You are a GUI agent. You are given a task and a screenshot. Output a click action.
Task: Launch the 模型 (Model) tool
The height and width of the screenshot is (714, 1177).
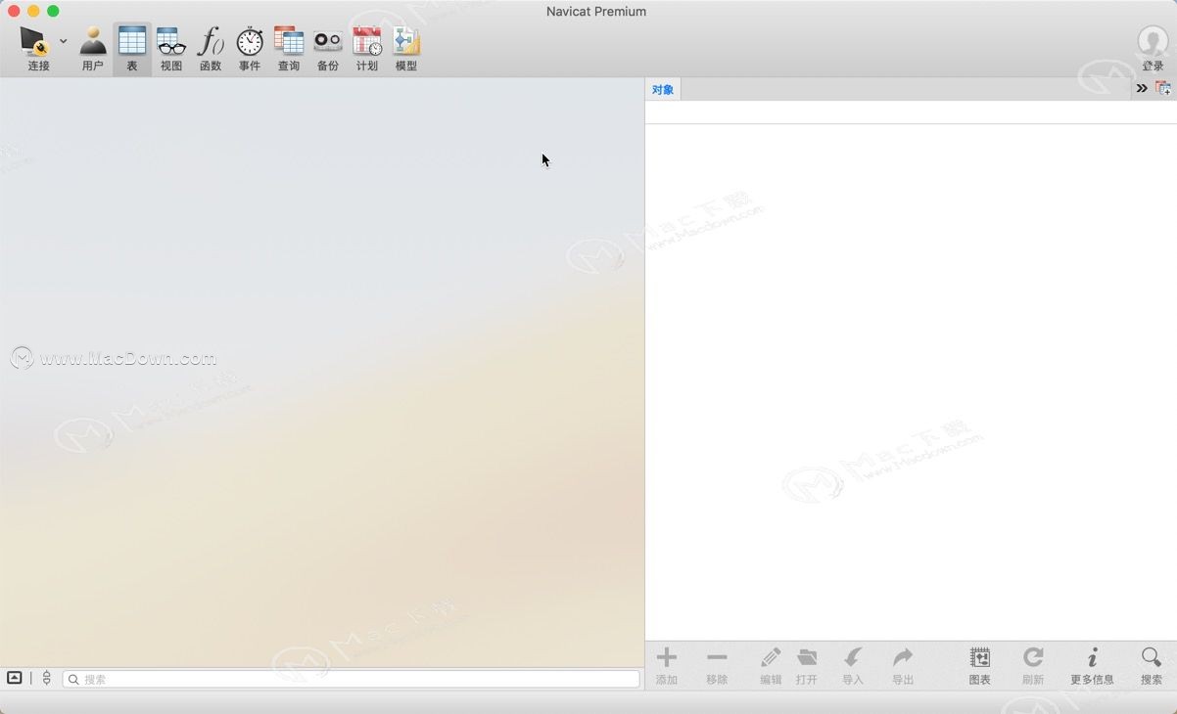406,49
